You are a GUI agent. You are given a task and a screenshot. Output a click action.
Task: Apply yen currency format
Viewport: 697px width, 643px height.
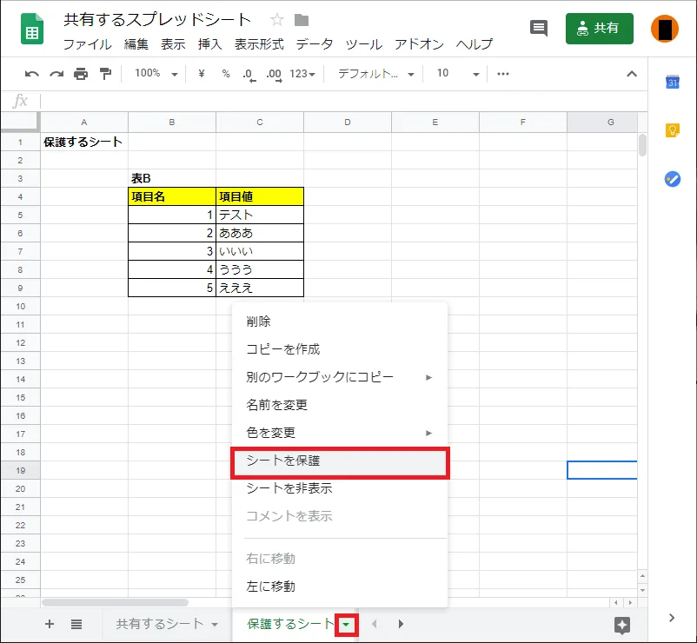pos(202,73)
